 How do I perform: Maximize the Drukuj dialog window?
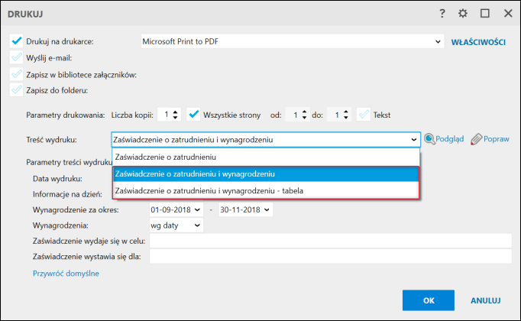tap(485, 13)
